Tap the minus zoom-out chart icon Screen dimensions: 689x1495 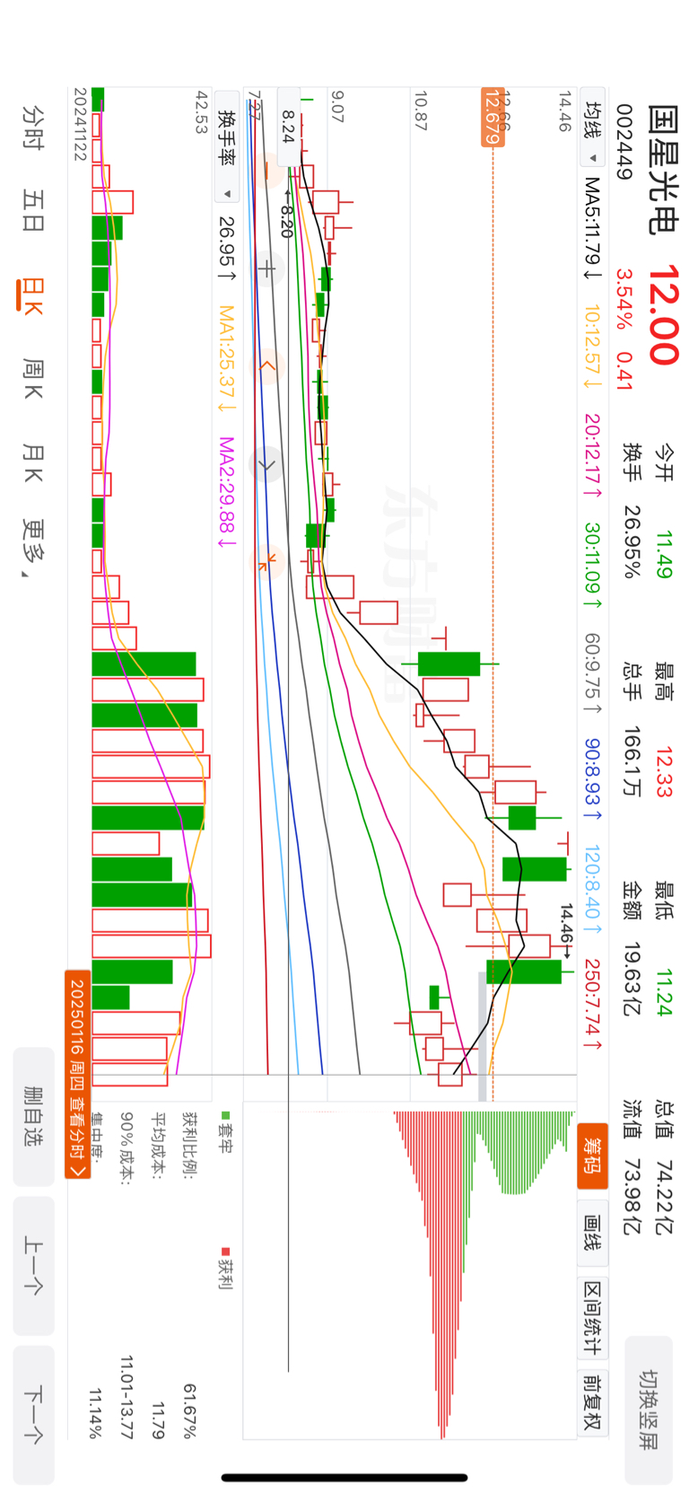pyautogui.click(x=267, y=170)
